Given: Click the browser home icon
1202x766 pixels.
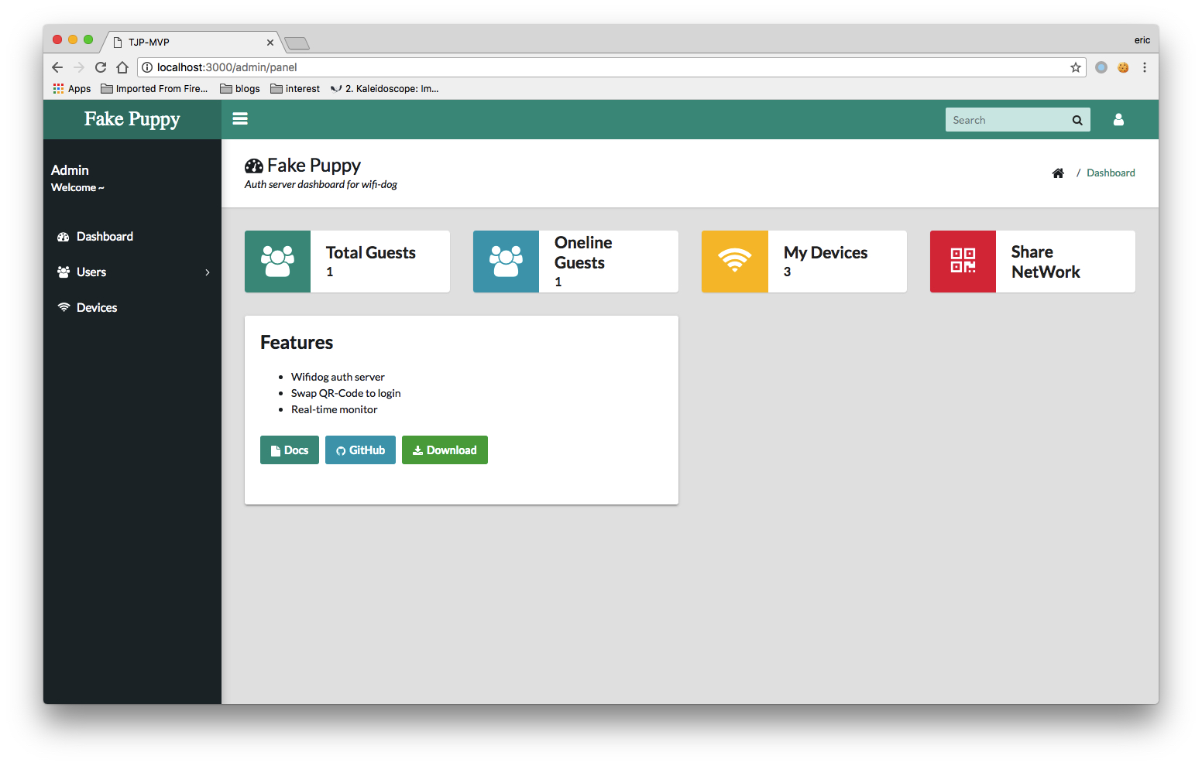Looking at the screenshot, I should coord(122,67).
